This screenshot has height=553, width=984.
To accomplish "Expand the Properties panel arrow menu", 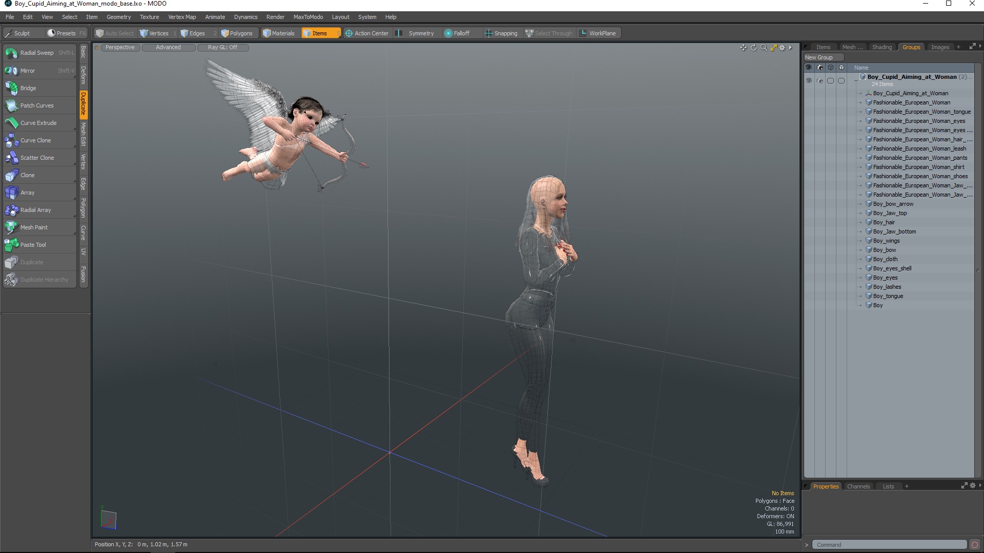I will click(980, 485).
